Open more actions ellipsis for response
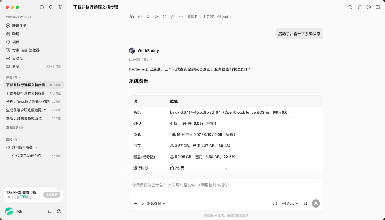This screenshot has width=385, height=220. coord(181,17)
